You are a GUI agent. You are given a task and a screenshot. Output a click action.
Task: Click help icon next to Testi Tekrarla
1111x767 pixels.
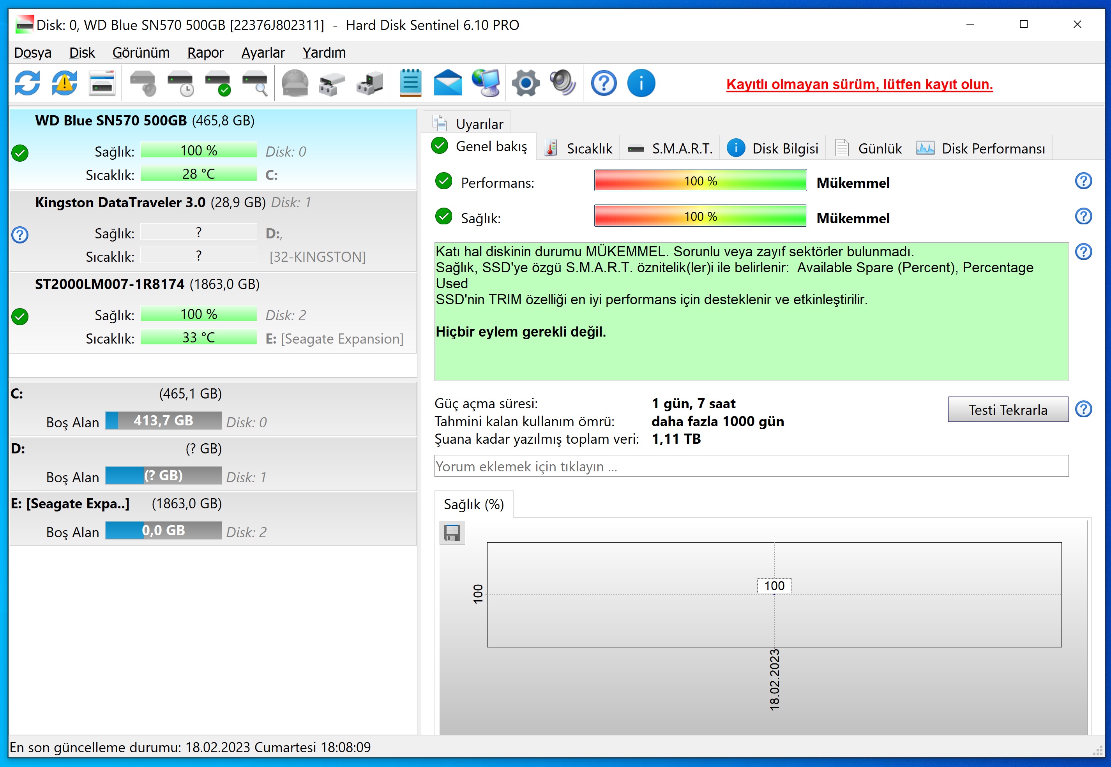1083,409
